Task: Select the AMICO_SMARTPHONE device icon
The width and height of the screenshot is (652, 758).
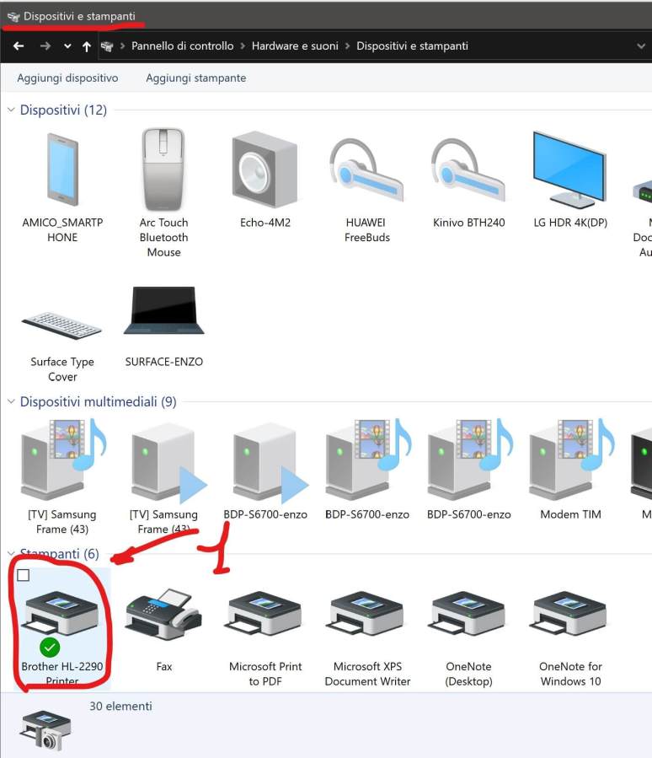Action: (x=62, y=170)
